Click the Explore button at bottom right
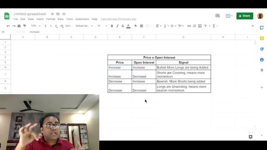This screenshot has height=150, width=267. click(250, 137)
